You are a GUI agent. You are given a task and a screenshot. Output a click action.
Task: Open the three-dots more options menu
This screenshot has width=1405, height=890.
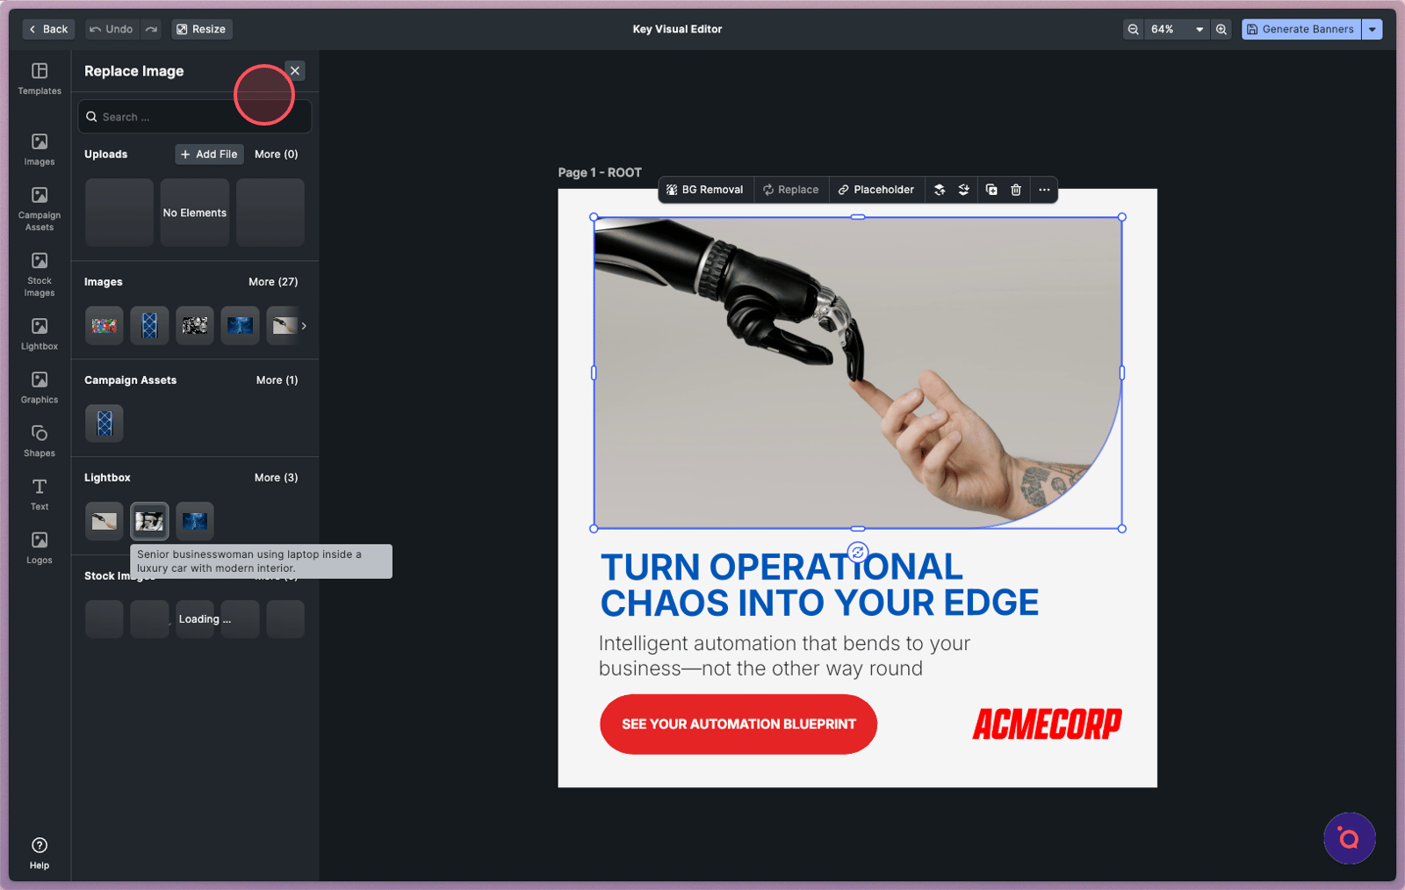pos(1044,190)
